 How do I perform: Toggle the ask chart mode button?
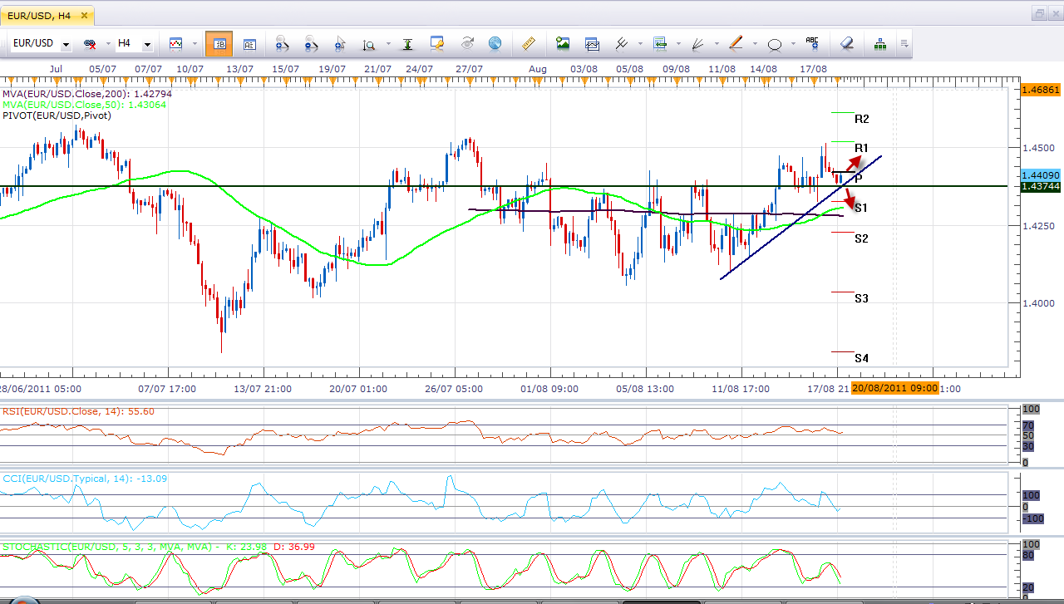[249, 44]
